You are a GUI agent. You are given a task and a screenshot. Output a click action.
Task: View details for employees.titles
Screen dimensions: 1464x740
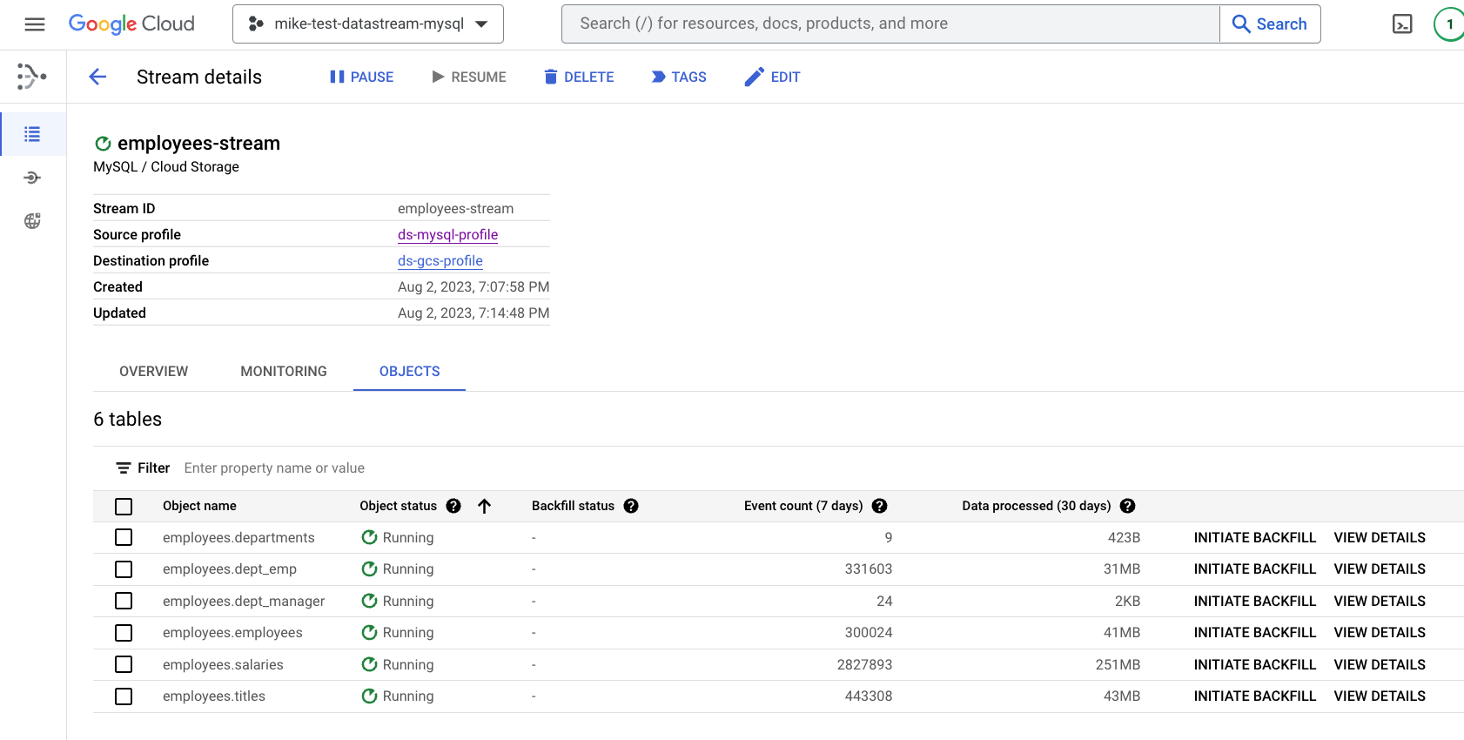click(1380, 696)
